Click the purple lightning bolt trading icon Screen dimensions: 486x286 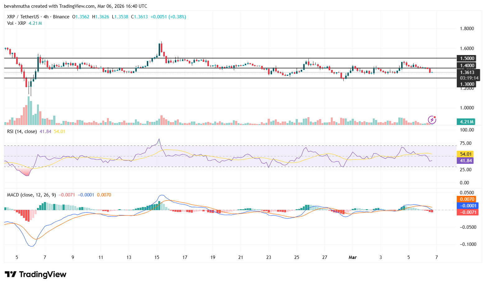pyautogui.click(x=432, y=120)
